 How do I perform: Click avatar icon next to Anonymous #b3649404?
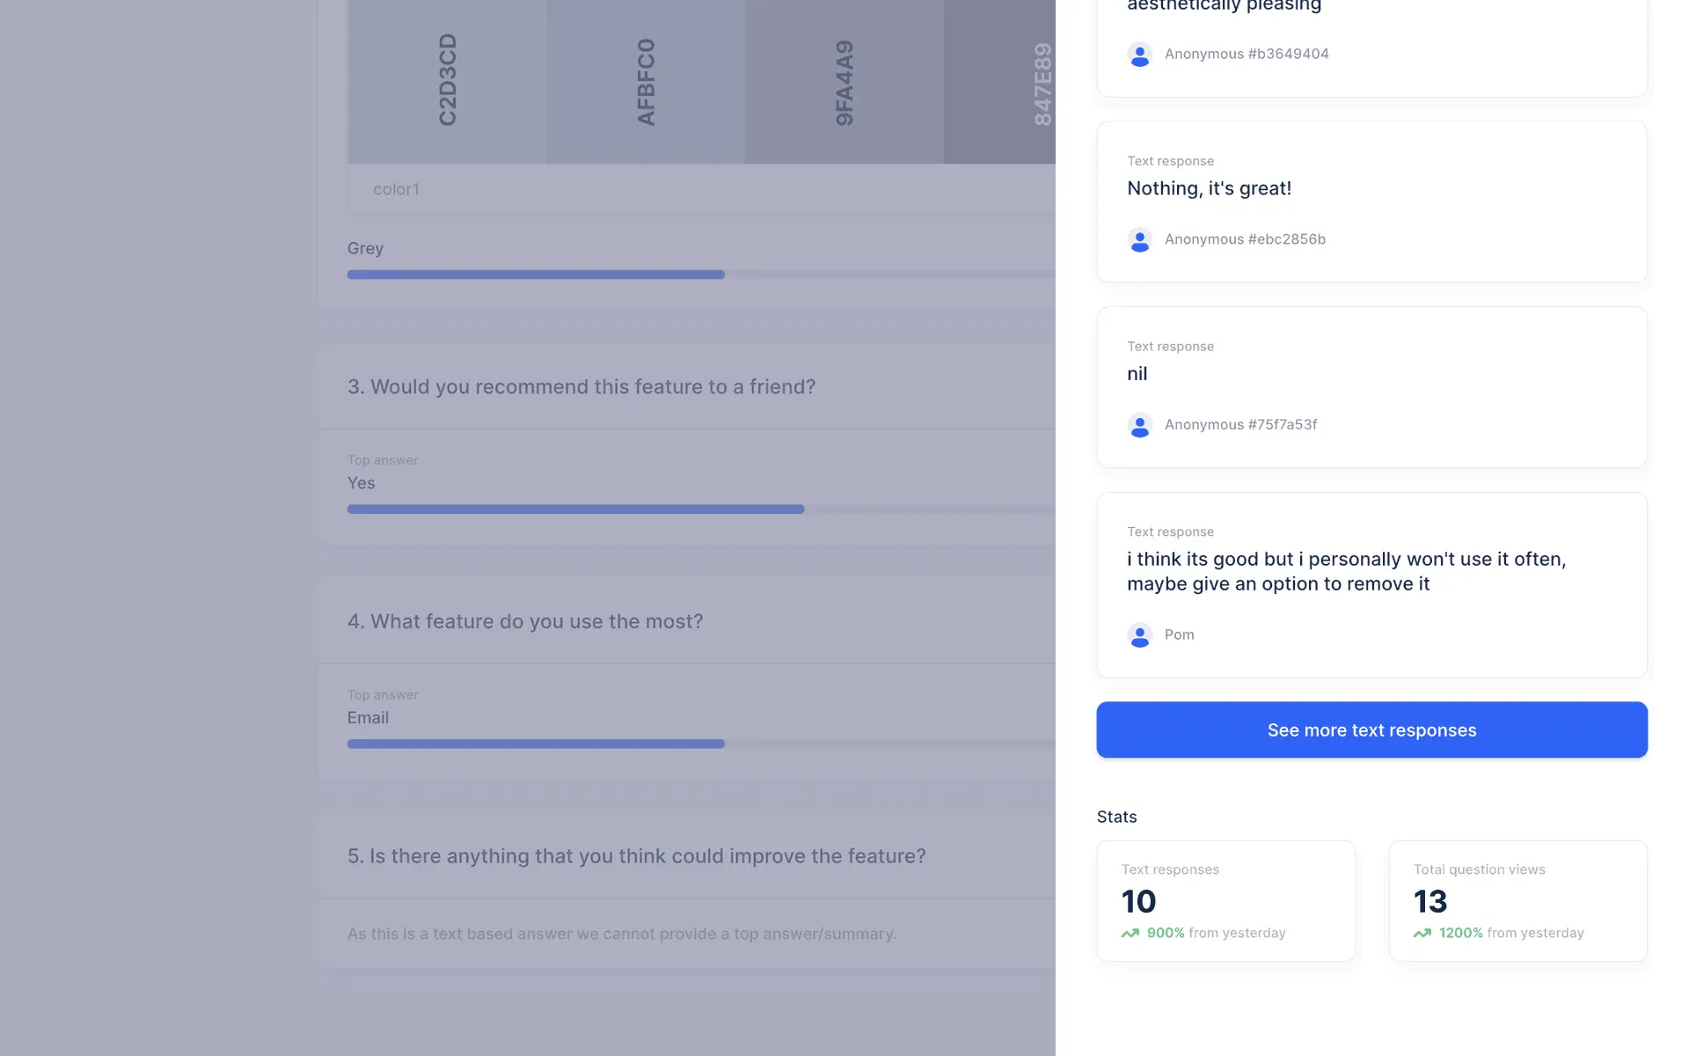click(1139, 55)
